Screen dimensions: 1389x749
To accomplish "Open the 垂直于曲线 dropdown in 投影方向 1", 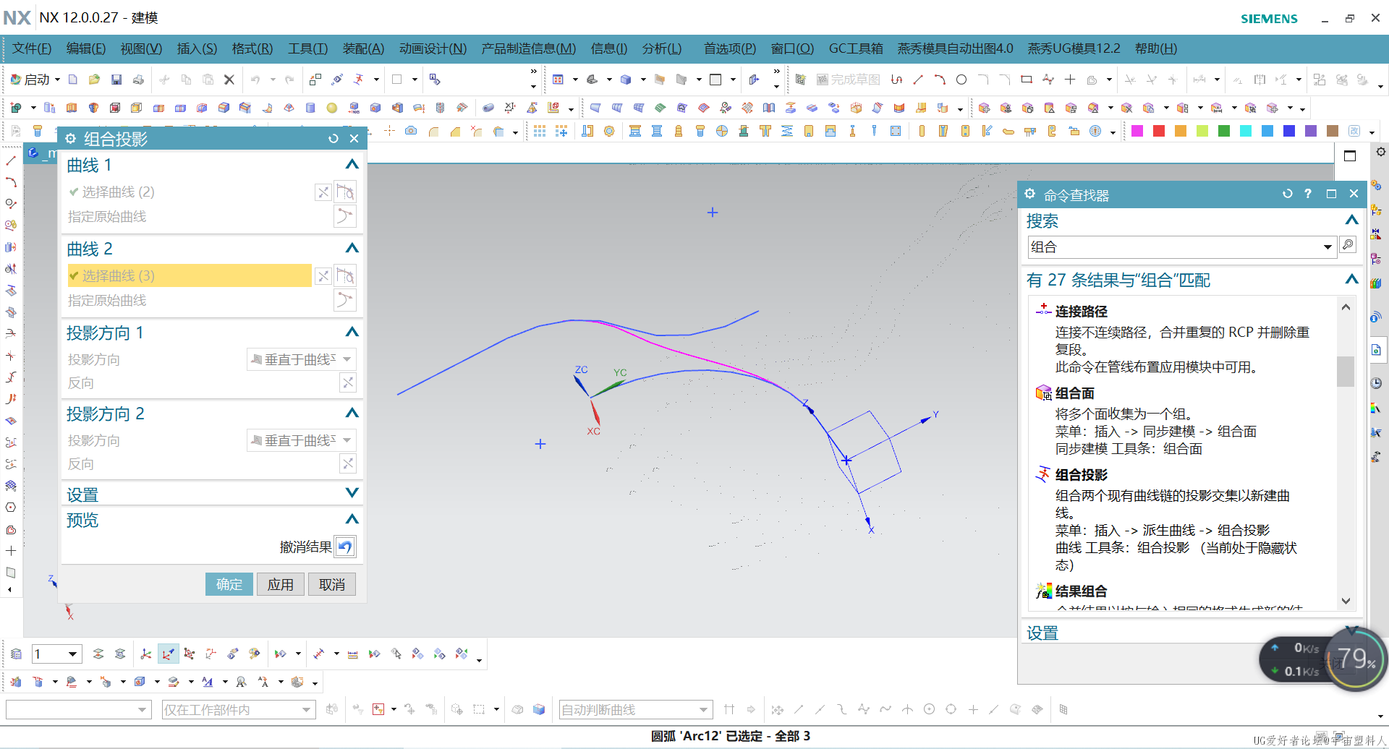I will click(x=302, y=359).
